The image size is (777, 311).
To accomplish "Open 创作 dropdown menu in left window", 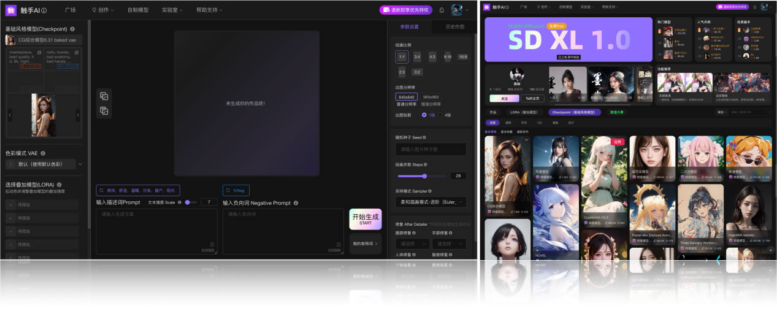I will (102, 10).
